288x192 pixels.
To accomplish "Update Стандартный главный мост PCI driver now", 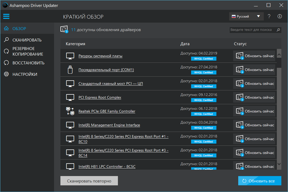I will [x=254, y=84].
